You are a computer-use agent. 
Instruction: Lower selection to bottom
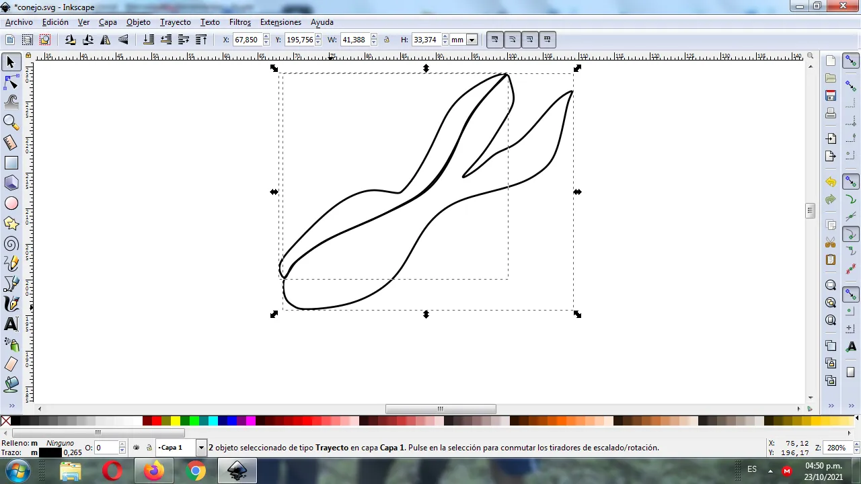[149, 40]
